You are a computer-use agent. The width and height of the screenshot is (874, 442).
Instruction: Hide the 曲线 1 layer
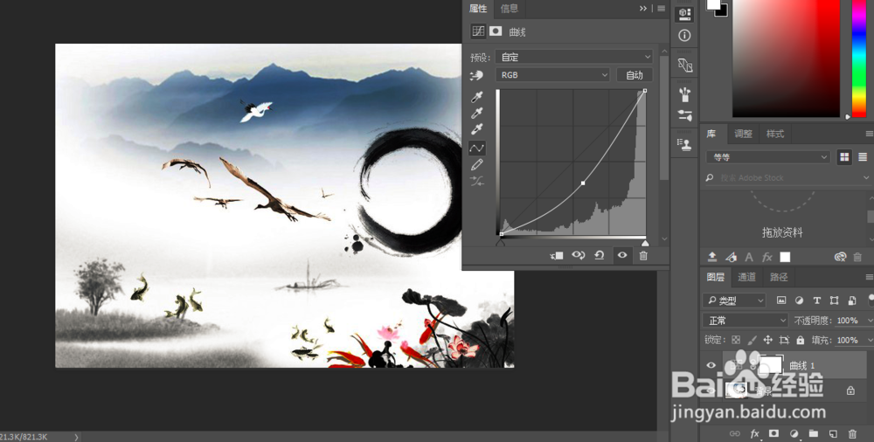tap(711, 365)
